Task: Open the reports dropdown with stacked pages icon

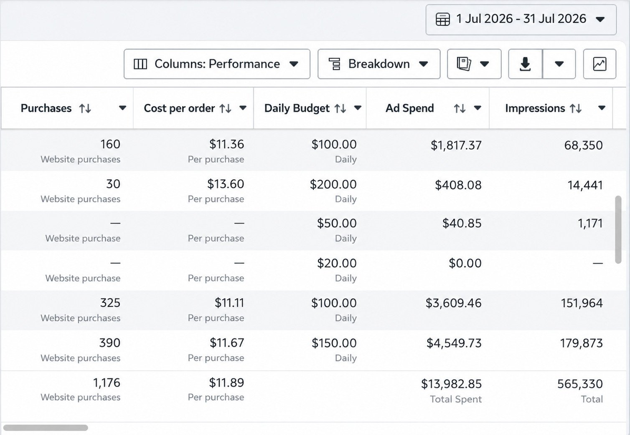Action: pyautogui.click(x=474, y=64)
